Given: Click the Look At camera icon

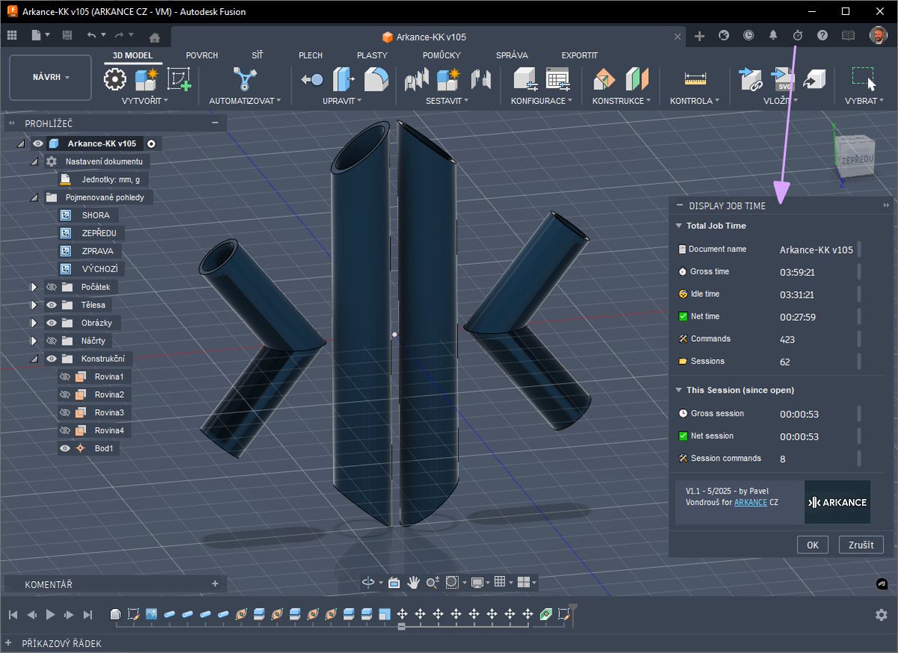Looking at the screenshot, I should [394, 582].
